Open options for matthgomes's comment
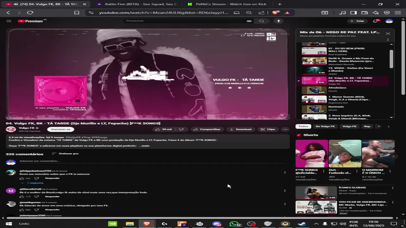Image resolution: width=406 pixels, height=228 pixels. (x=285, y=204)
